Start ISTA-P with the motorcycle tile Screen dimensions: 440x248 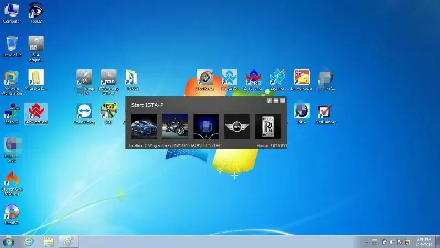[x=175, y=127]
